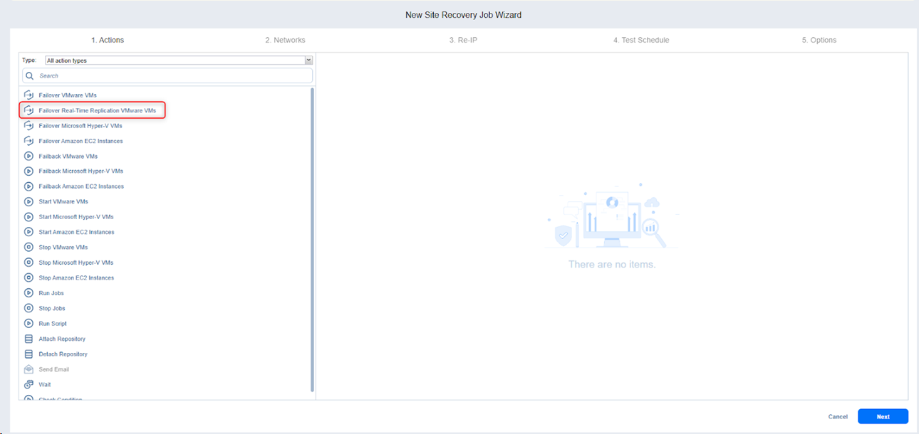Cancel the Site Recovery Job wizard
Screen dimensions: 919x434
coord(838,417)
